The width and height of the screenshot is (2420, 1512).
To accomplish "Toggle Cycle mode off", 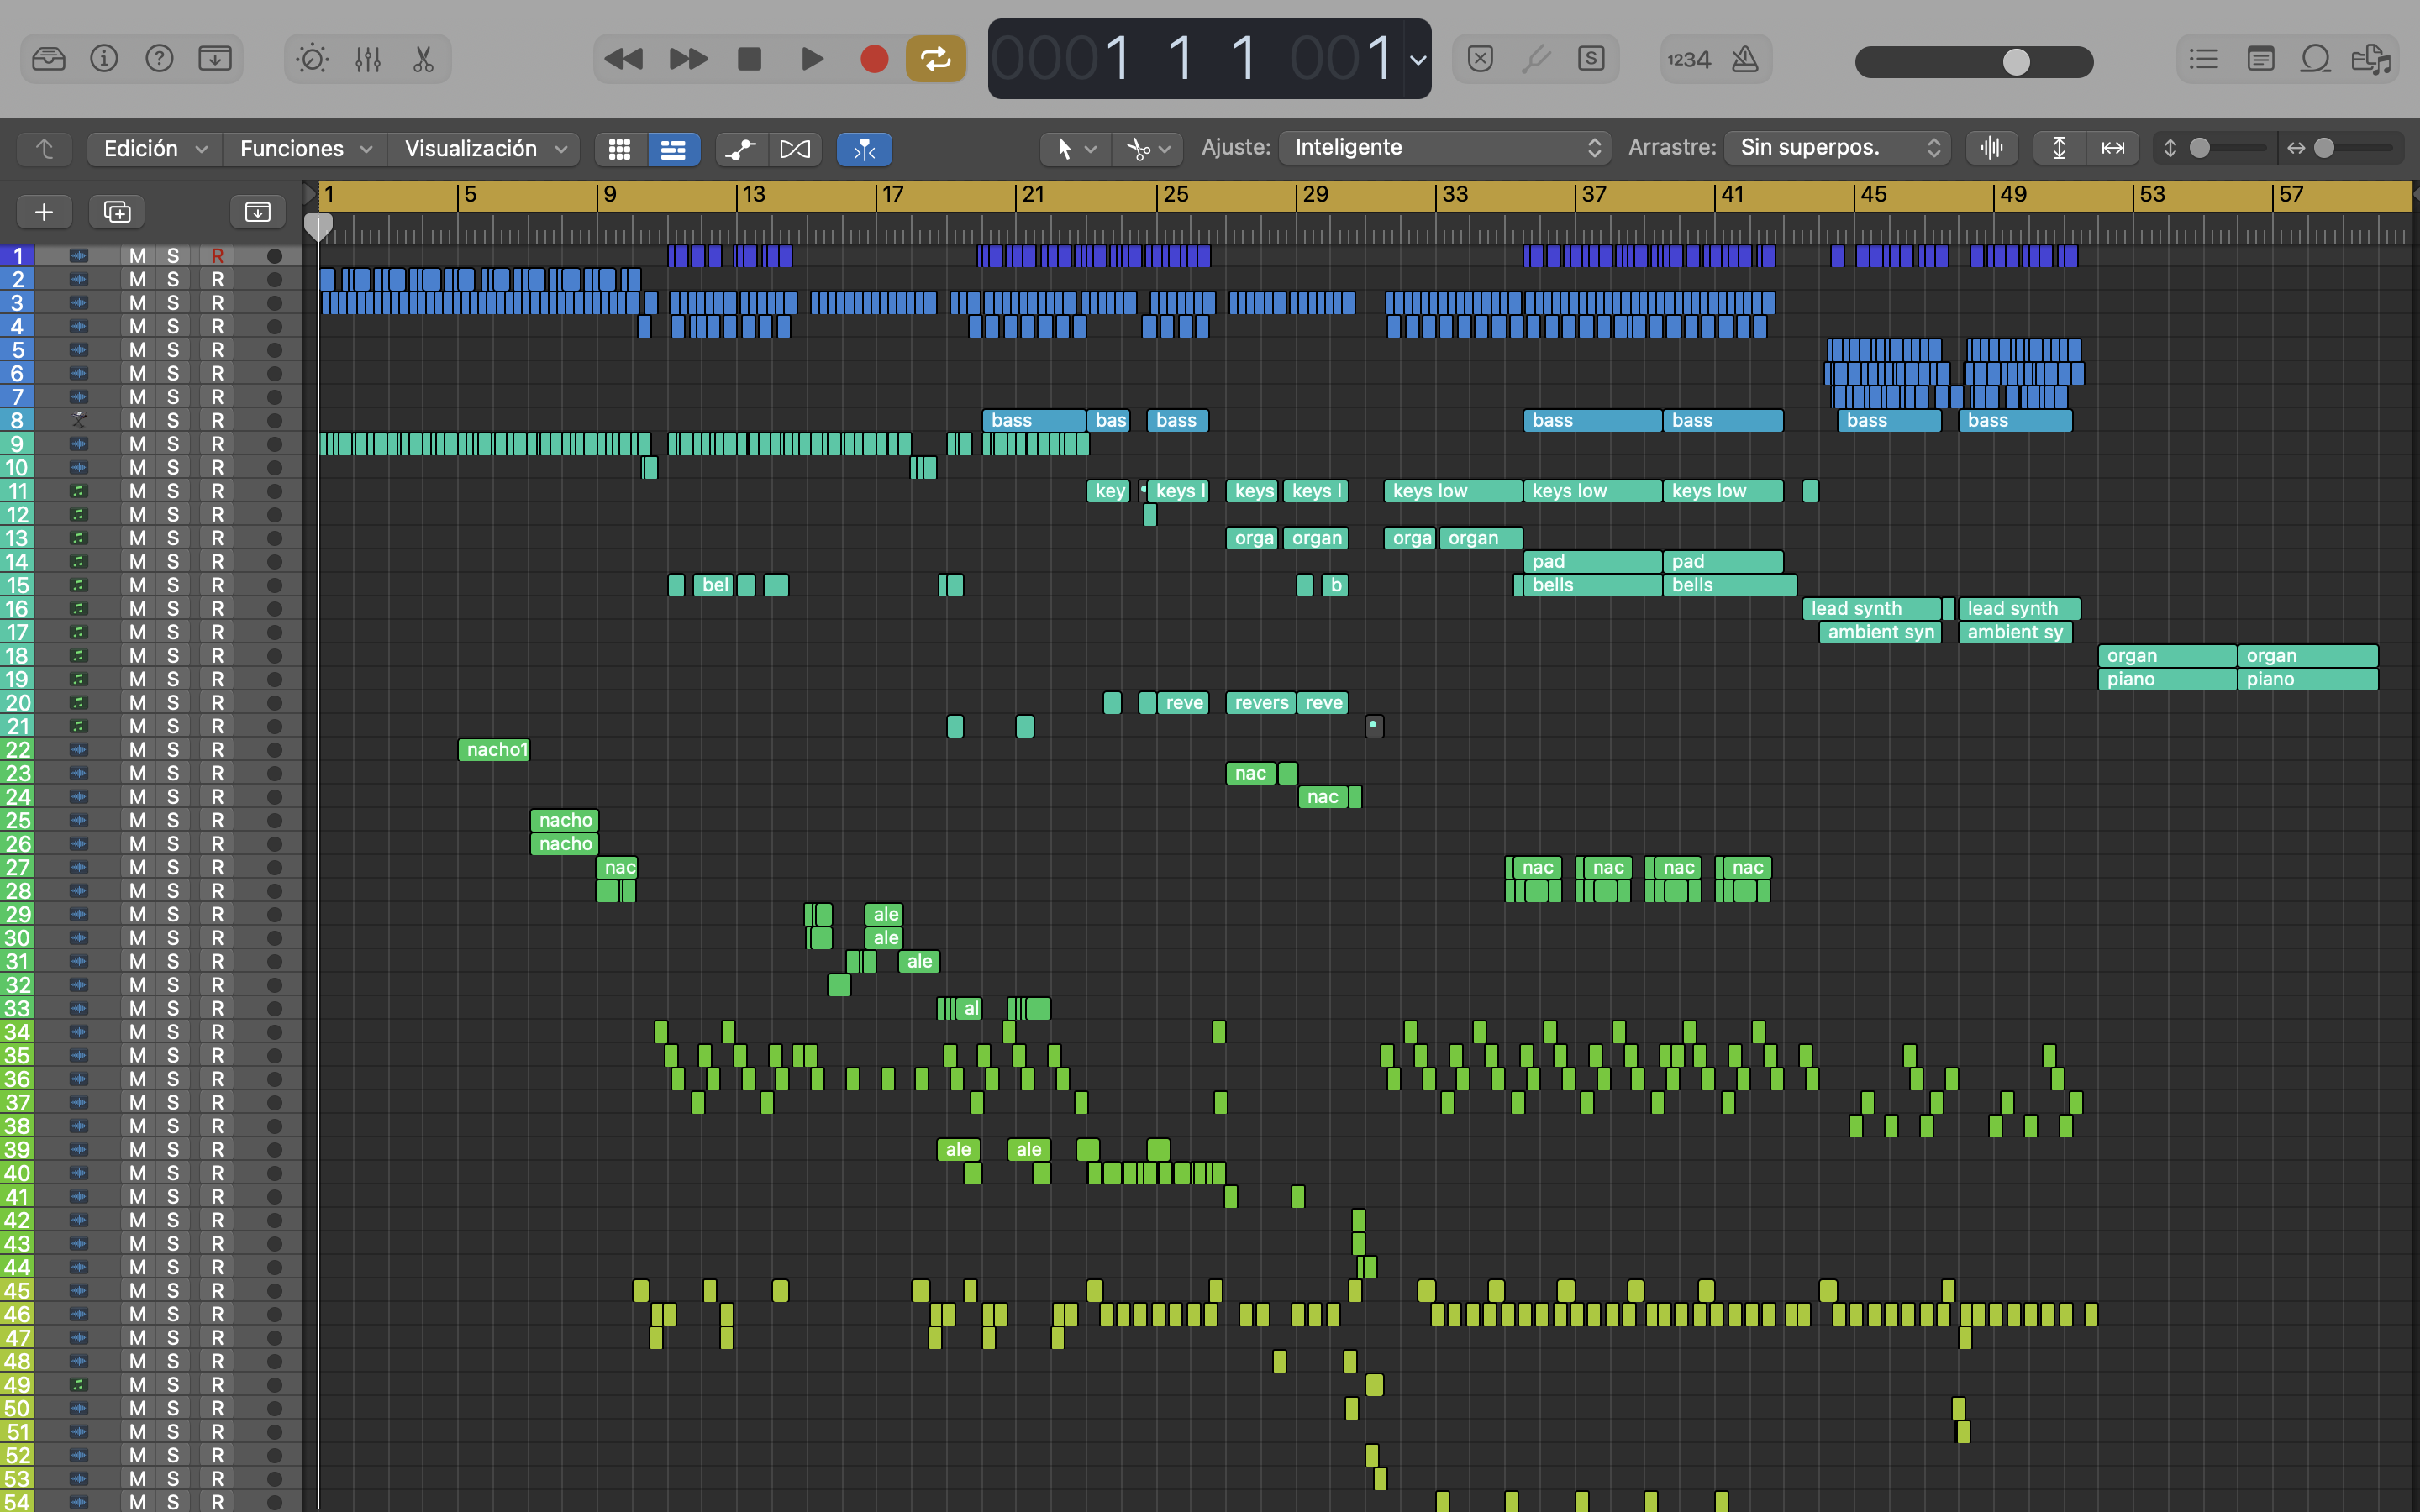I will coord(935,60).
